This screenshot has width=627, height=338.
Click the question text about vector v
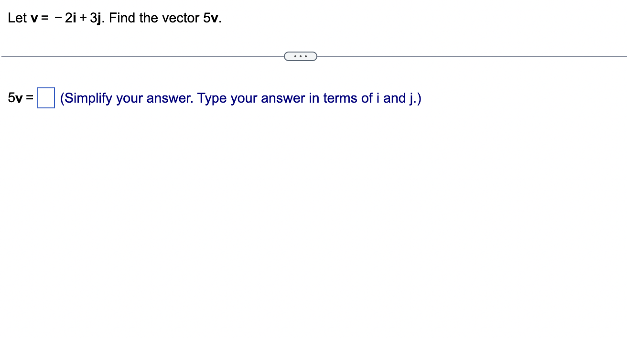click(115, 18)
